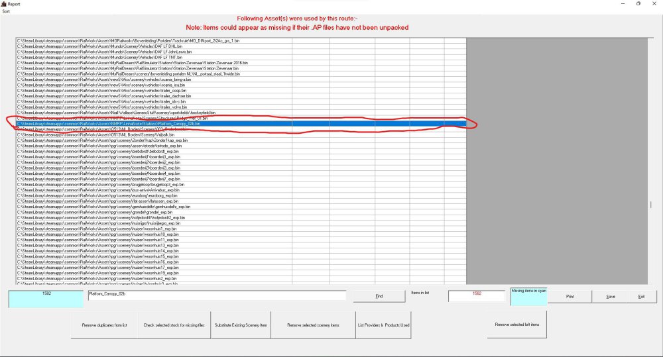The width and height of the screenshot is (663, 357).
Task: Click the Exit button
Action: [640, 296]
